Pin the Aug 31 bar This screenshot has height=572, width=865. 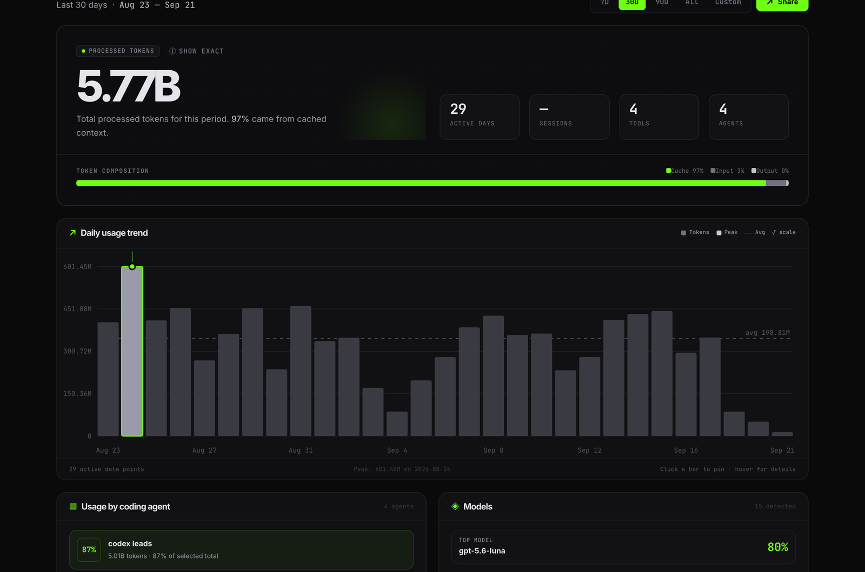click(x=301, y=371)
